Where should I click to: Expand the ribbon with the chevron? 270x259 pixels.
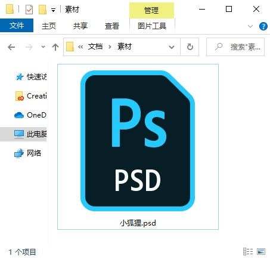pos(250,26)
